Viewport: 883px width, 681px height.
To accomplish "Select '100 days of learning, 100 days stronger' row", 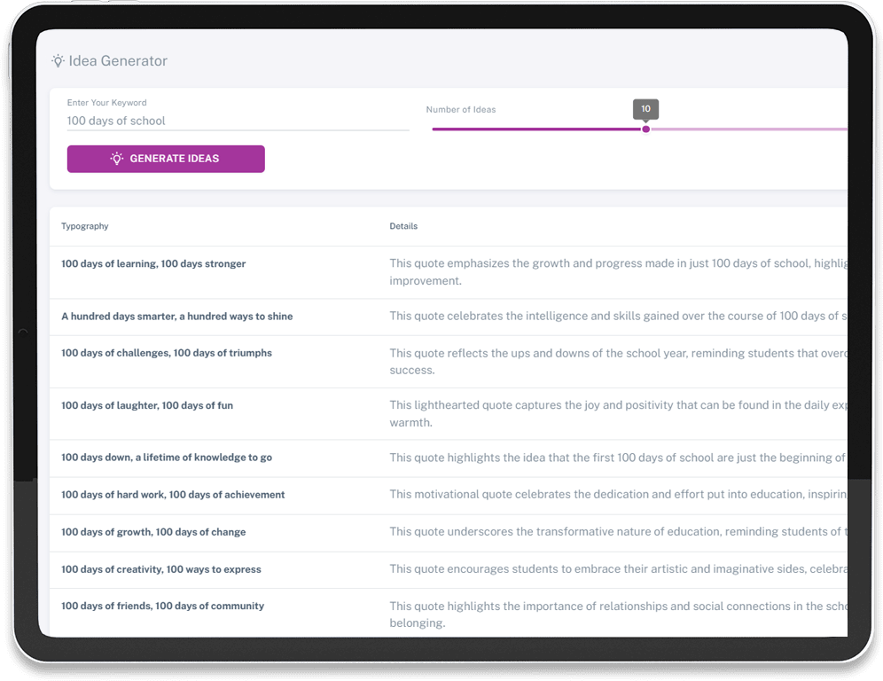I will click(x=153, y=264).
